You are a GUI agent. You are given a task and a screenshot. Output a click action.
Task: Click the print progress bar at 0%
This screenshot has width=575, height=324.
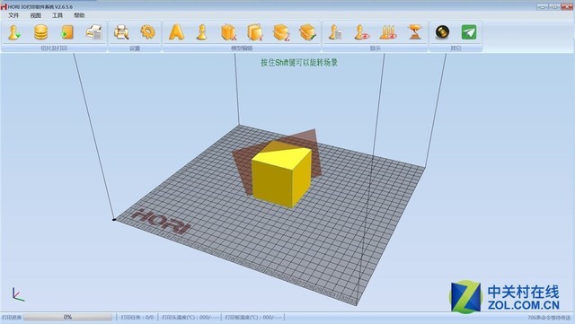pyautogui.click(x=68, y=317)
